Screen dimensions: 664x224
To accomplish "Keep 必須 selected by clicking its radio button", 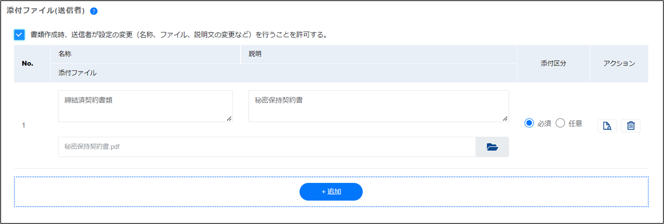I will point(530,123).
